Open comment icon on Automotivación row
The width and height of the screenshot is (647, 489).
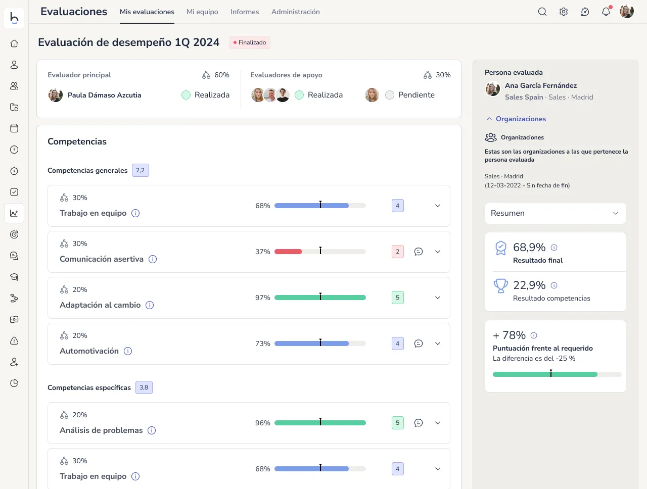point(419,344)
